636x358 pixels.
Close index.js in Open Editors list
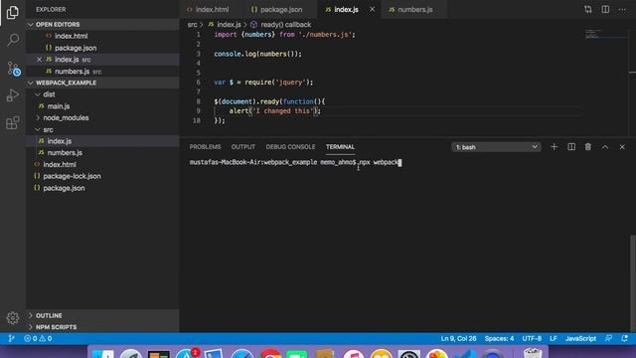click(x=39, y=60)
